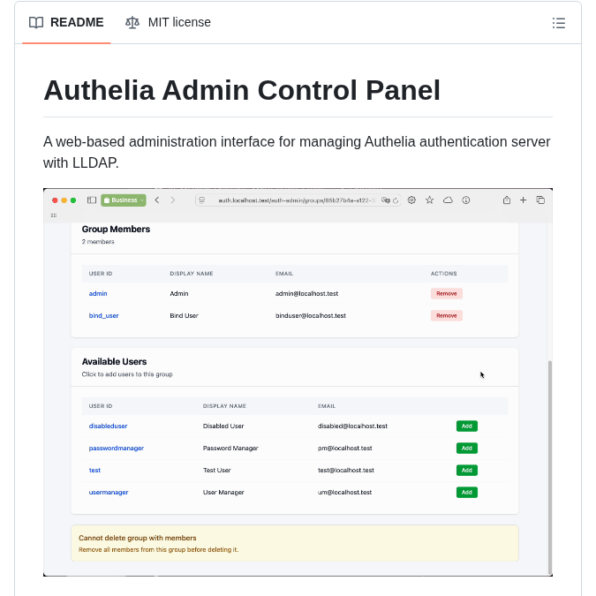
Task: Click the info circle icon in toolbar
Action: click(x=466, y=200)
